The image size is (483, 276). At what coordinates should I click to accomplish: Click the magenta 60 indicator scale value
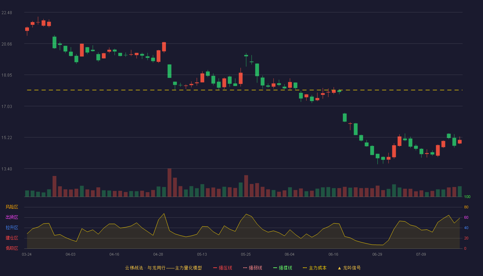(466, 218)
